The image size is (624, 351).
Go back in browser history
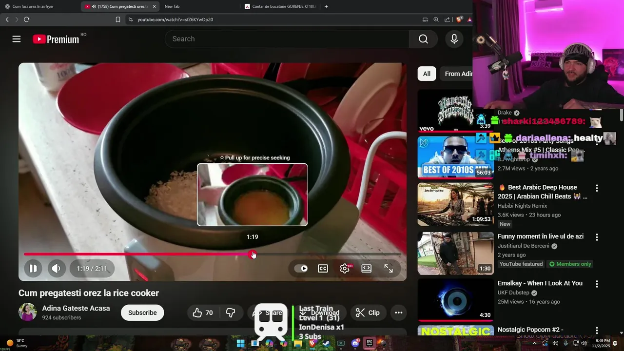7,19
